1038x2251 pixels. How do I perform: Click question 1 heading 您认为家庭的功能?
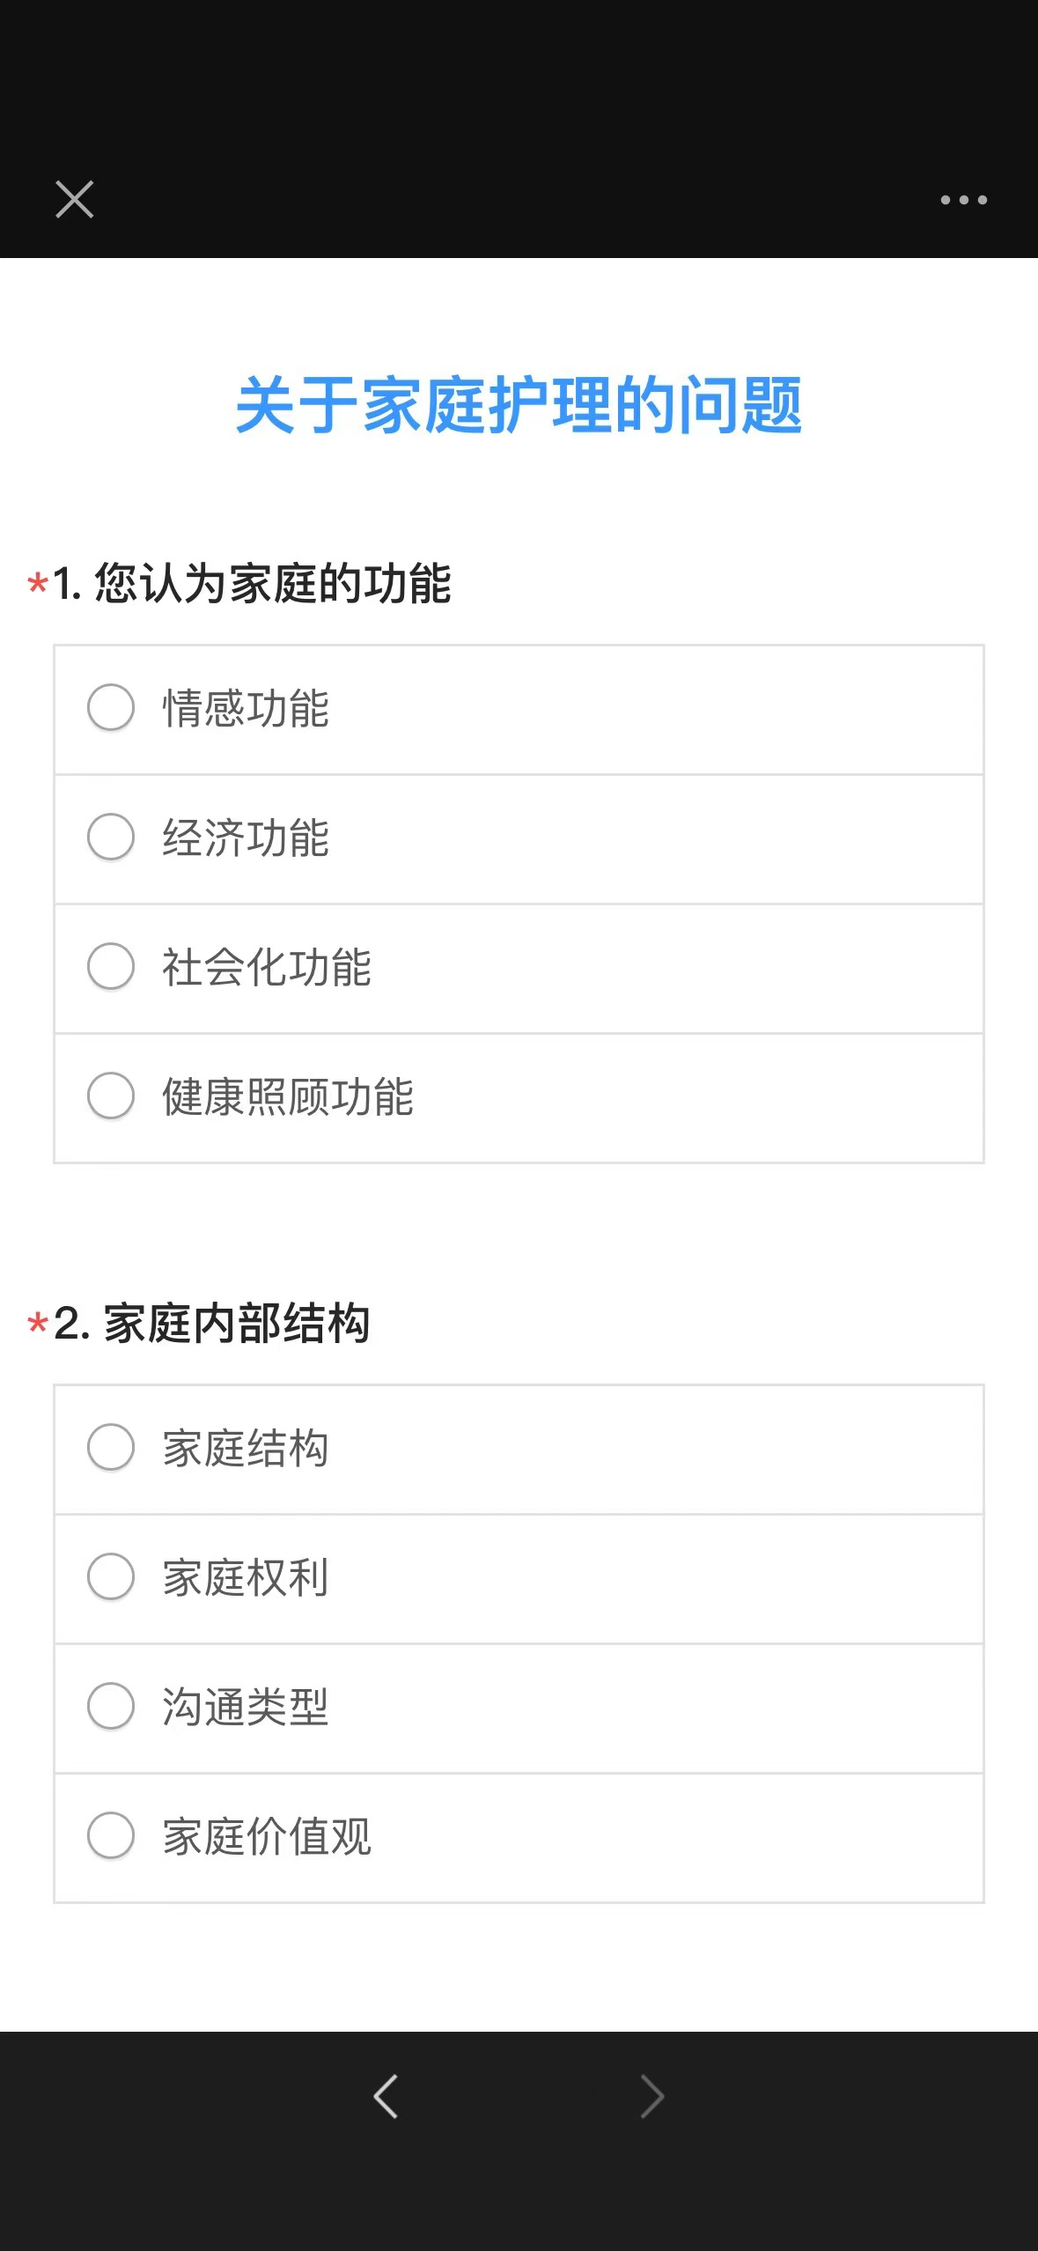252,583
